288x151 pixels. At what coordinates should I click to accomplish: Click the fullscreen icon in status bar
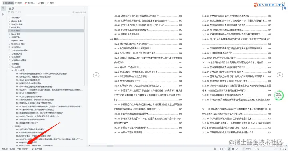(285, 149)
